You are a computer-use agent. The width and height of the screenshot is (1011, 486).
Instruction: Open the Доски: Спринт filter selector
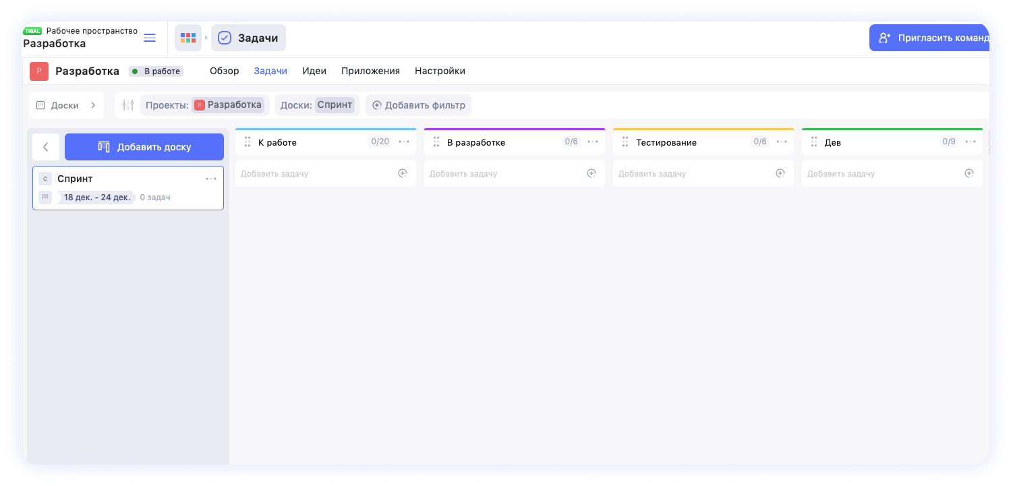point(317,104)
